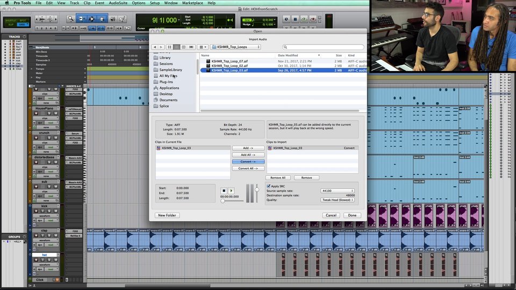Image resolution: width=516 pixels, height=290 pixels.
Task: Click the Remove All button
Action: pos(278,178)
